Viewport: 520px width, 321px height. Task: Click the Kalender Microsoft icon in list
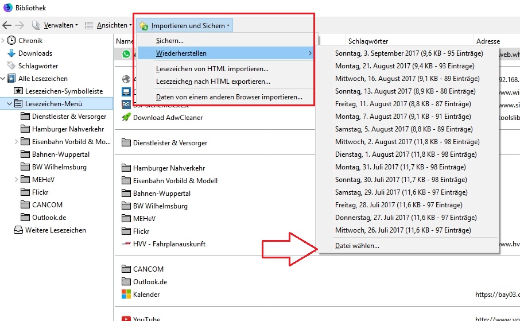tap(126, 295)
